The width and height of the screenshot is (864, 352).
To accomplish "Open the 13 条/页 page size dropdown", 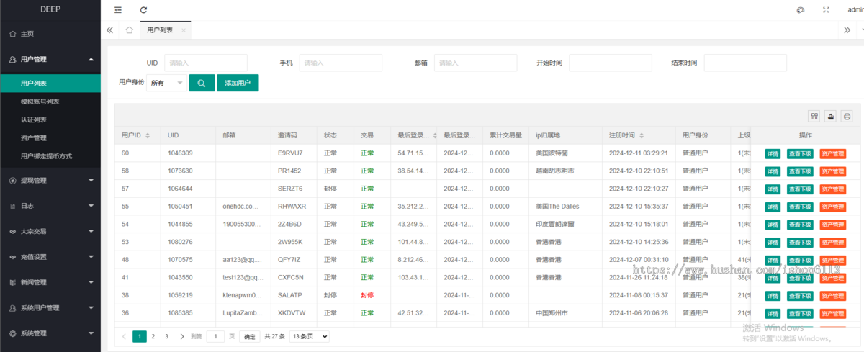I will (310, 336).
